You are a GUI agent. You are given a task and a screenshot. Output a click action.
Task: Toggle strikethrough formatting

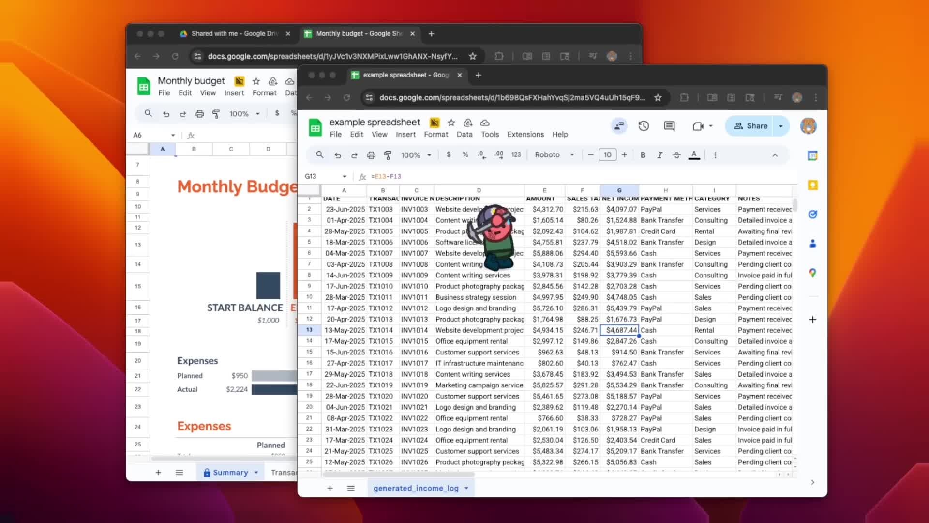pyautogui.click(x=676, y=155)
